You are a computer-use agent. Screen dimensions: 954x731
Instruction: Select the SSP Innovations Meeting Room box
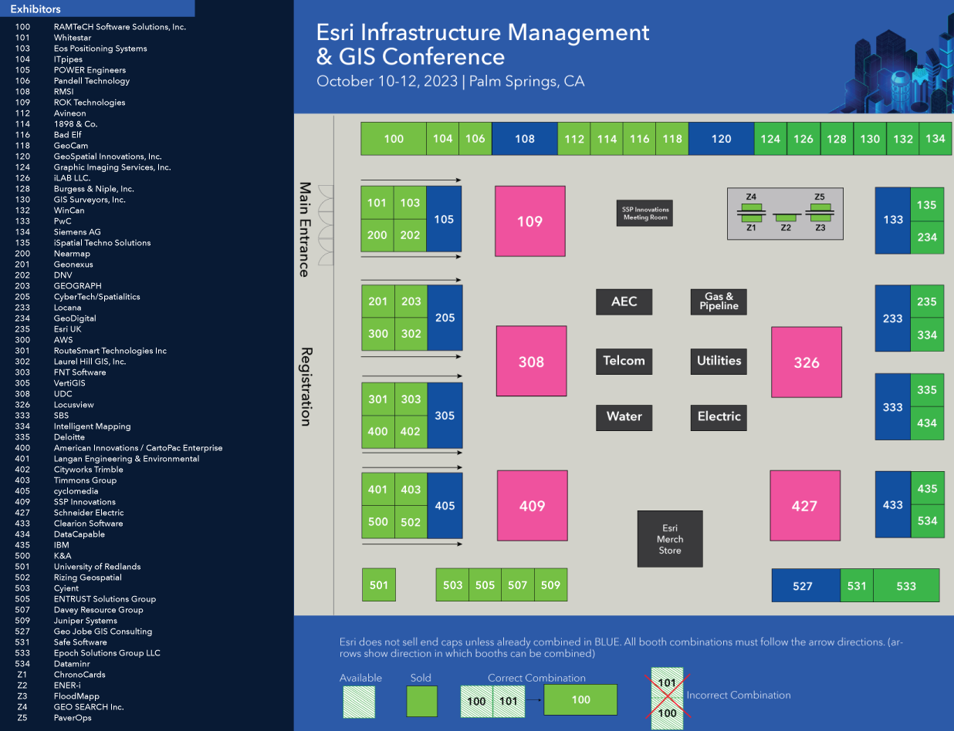pos(646,214)
